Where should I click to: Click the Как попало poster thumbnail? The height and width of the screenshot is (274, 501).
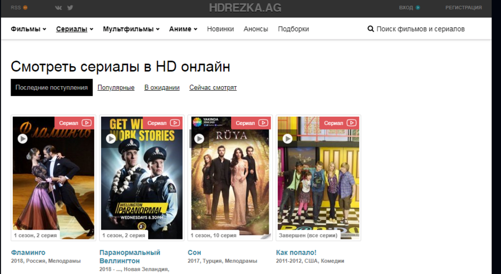click(318, 178)
